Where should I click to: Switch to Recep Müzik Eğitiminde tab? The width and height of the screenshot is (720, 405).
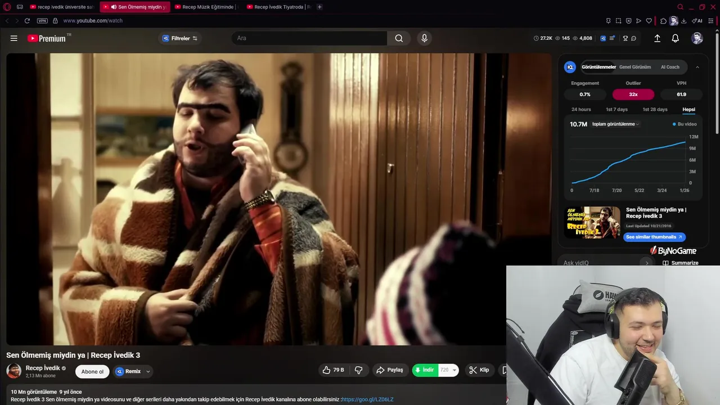206,7
